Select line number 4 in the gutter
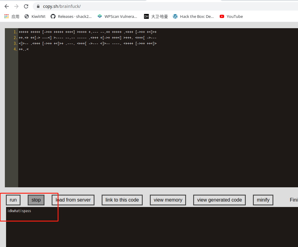Viewport: 298px width, 247px height. [x=15, y=49]
